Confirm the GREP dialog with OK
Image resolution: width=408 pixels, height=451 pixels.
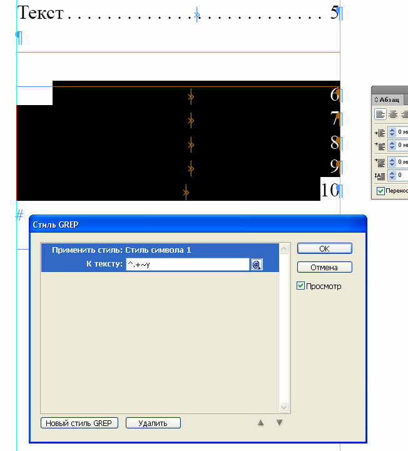[325, 249]
